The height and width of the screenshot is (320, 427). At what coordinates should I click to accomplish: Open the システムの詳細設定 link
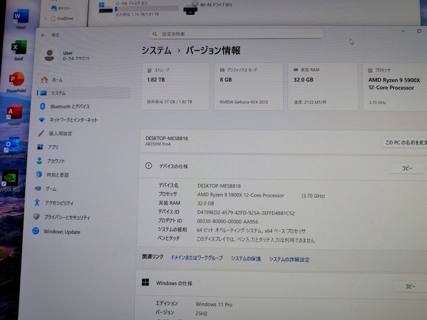[290, 259]
